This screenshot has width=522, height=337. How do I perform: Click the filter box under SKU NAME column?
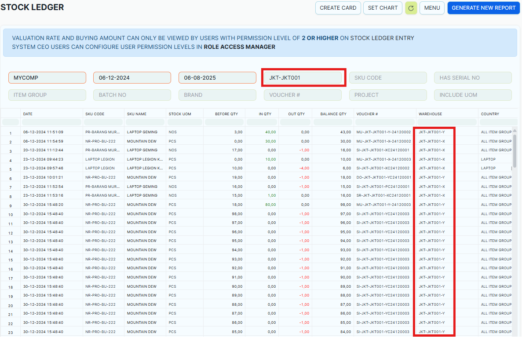click(x=145, y=122)
